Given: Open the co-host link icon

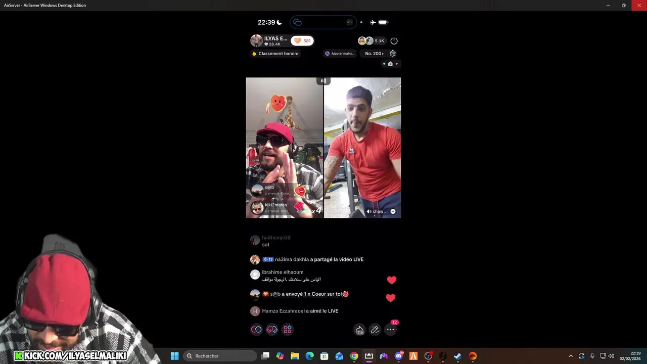Looking at the screenshot, I should [x=256, y=330].
